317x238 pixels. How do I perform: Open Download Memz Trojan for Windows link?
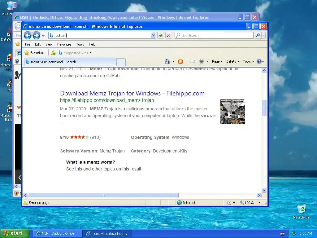[132, 93]
